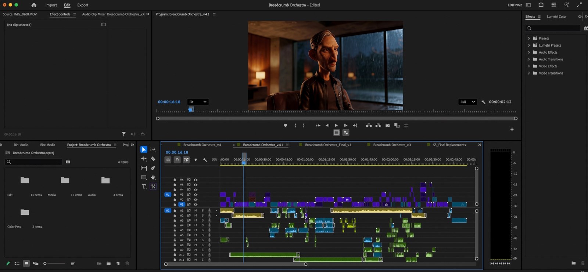Click the Extract button
The width and height of the screenshot is (588, 272).
click(378, 126)
